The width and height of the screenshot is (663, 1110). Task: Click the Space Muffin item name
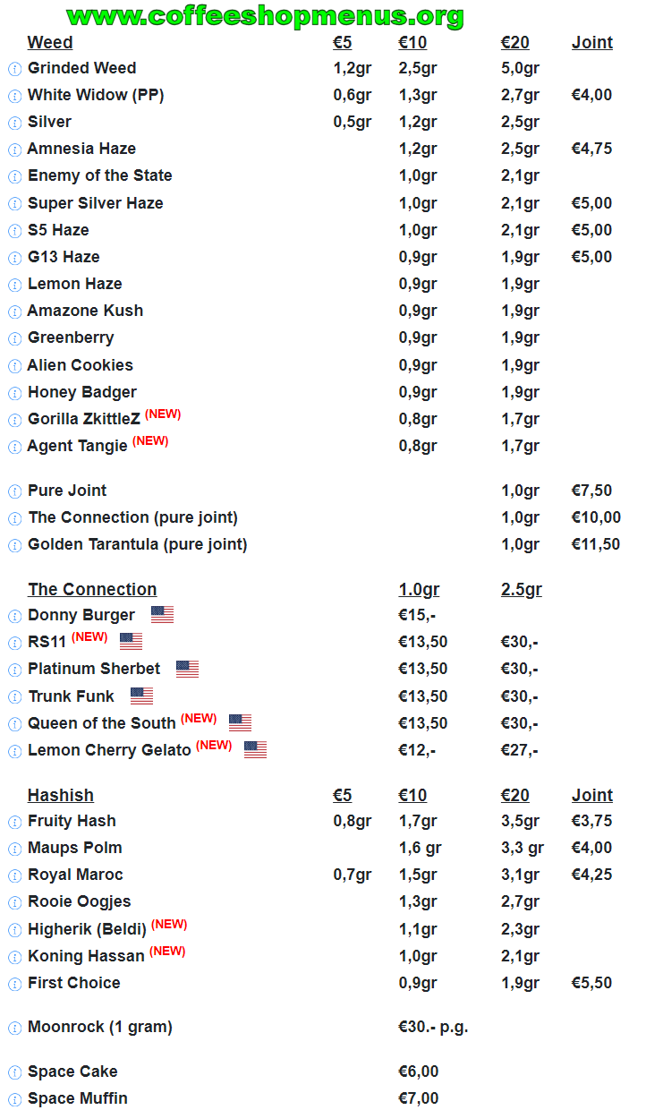click(x=77, y=1098)
